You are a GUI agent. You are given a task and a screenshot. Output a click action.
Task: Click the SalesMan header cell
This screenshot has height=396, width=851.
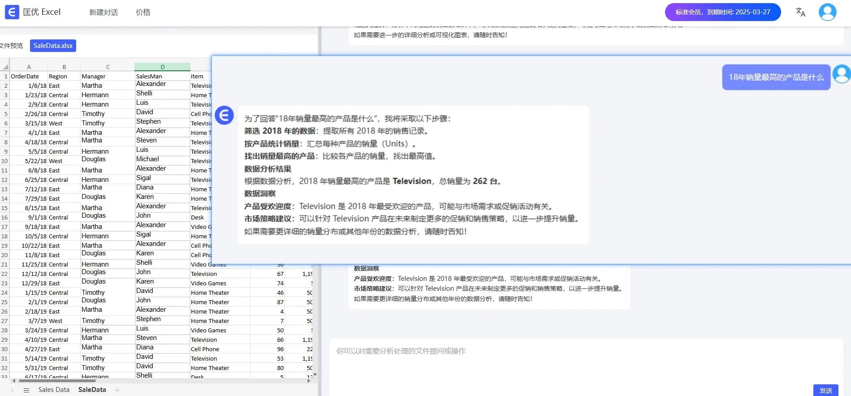point(162,76)
